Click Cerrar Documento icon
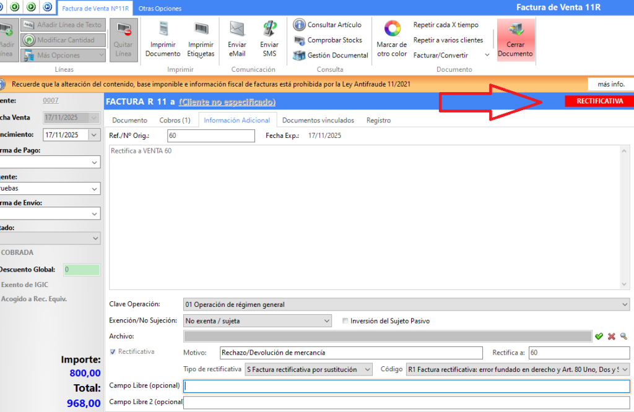Viewport: 634px width, 412px height. (x=515, y=30)
